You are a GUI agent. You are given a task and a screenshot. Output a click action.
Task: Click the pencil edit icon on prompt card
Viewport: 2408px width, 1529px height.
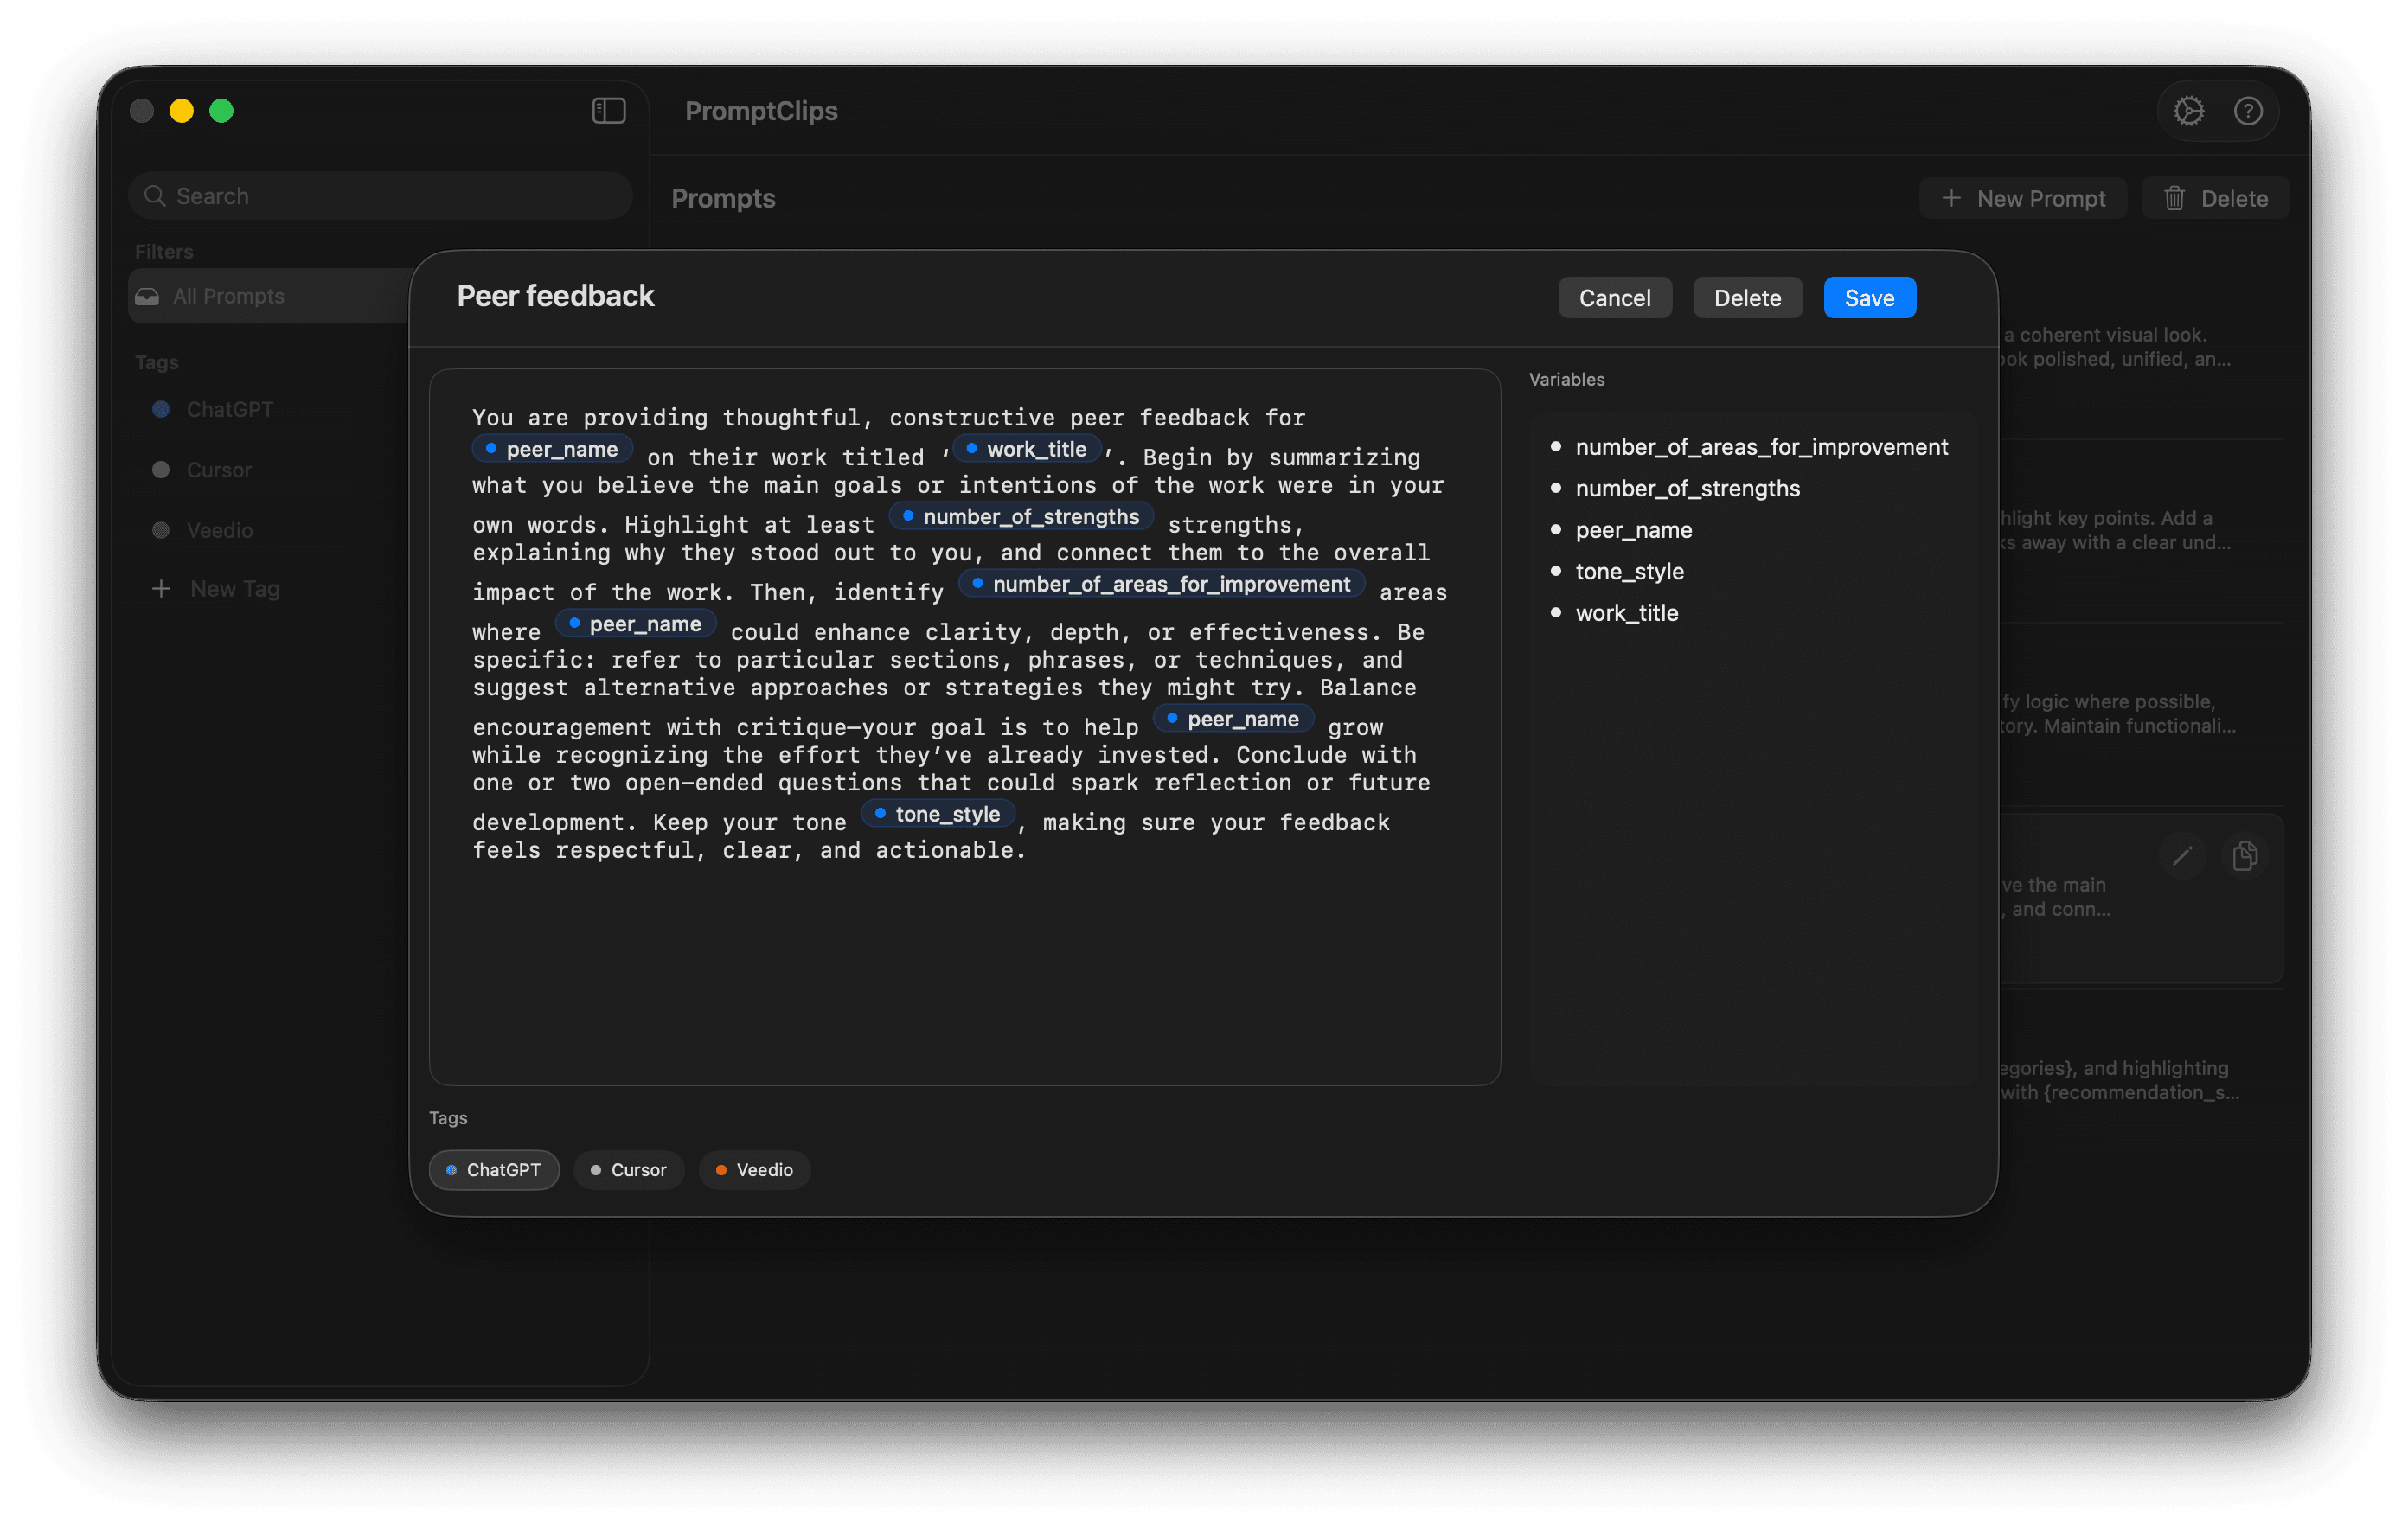[2182, 856]
